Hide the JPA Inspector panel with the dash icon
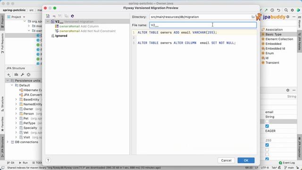The width and height of the screenshot is (302, 170). 294,90
